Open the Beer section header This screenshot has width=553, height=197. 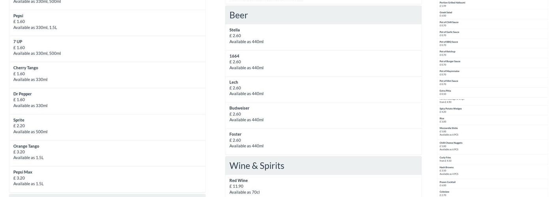239,15
